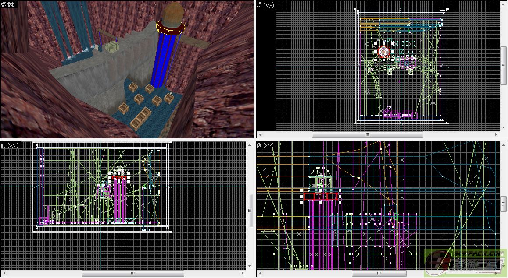Click the front view horizontal scrollbar thumb
The height and width of the screenshot is (278, 508).
click(132, 274)
